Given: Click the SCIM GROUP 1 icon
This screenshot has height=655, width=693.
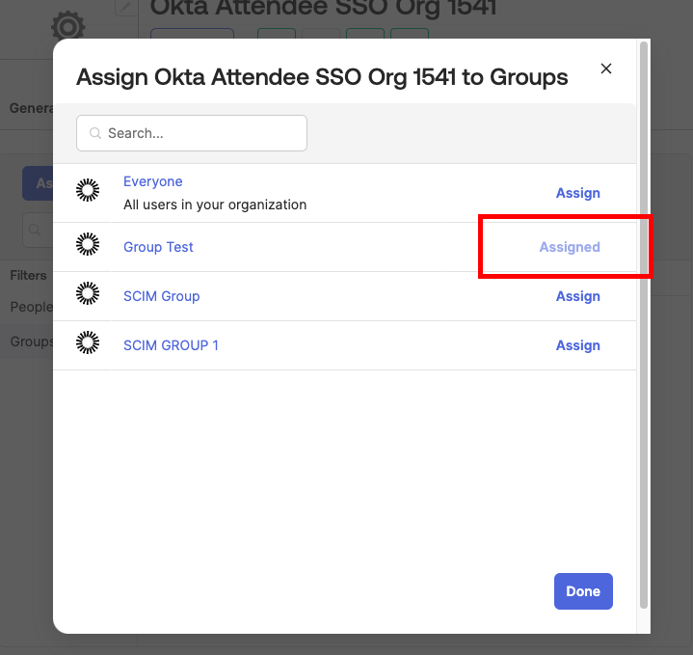Looking at the screenshot, I should coord(88,342).
